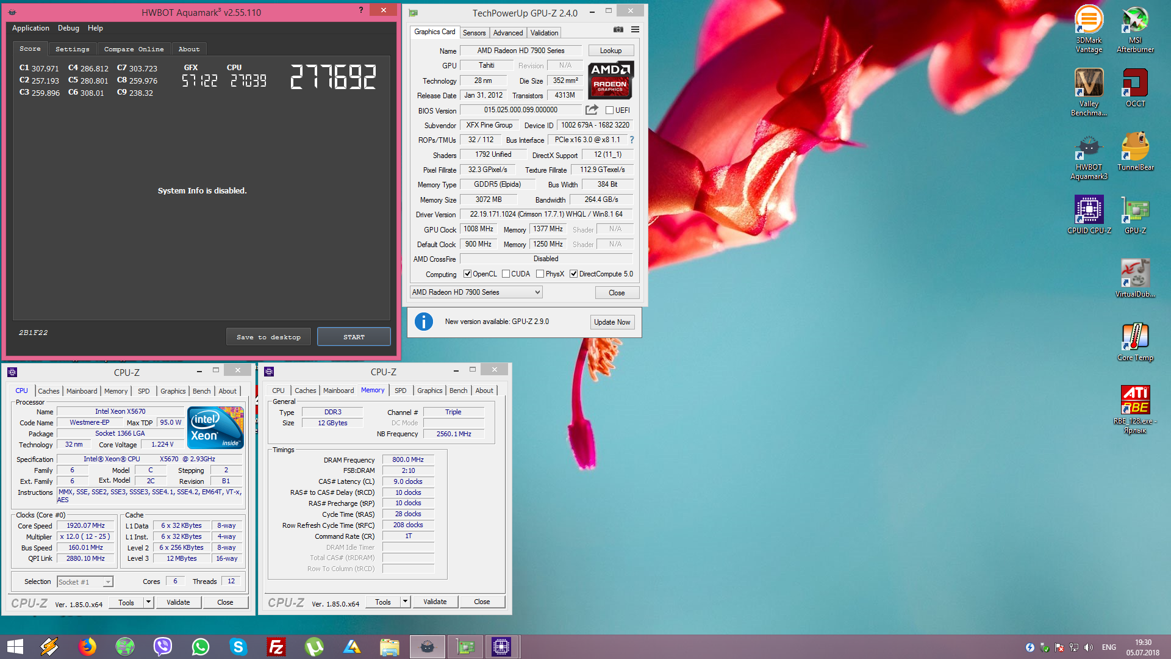Toggle UEFI checkbox in GPU-Z
This screenshot has width=1171, height=659.
(609, 110)
